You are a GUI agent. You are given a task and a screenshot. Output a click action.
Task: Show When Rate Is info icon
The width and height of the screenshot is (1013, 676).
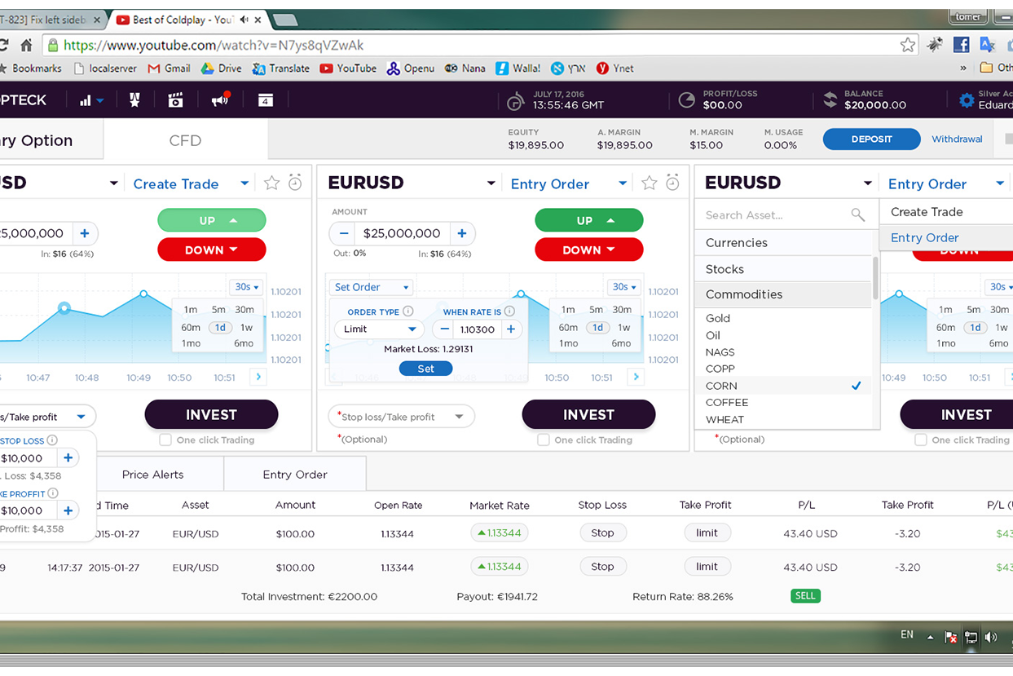click(509, 311)
